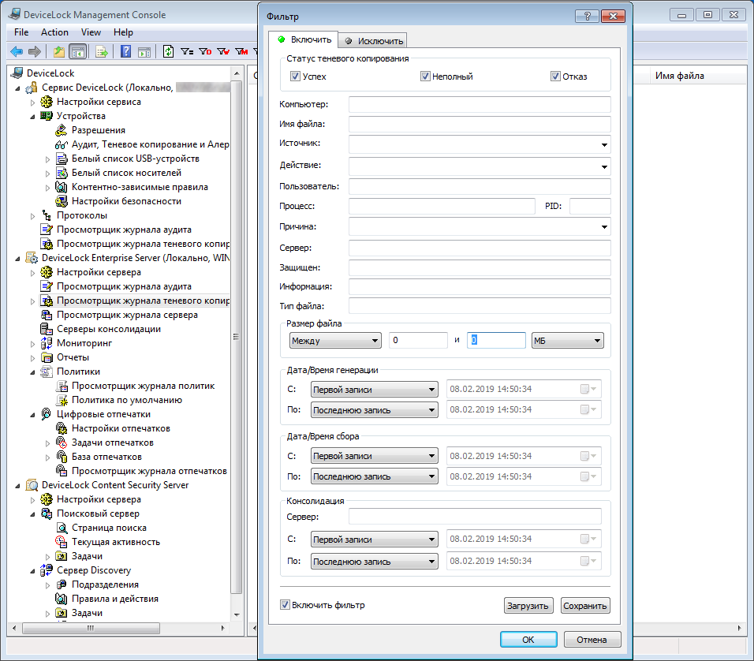Click the PID input field
754x661 pixels.
tap(590, 206)
